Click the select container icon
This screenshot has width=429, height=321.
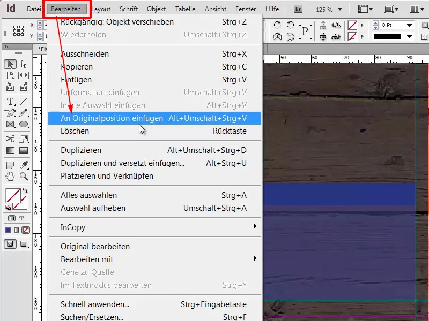[x=323, y=25]
